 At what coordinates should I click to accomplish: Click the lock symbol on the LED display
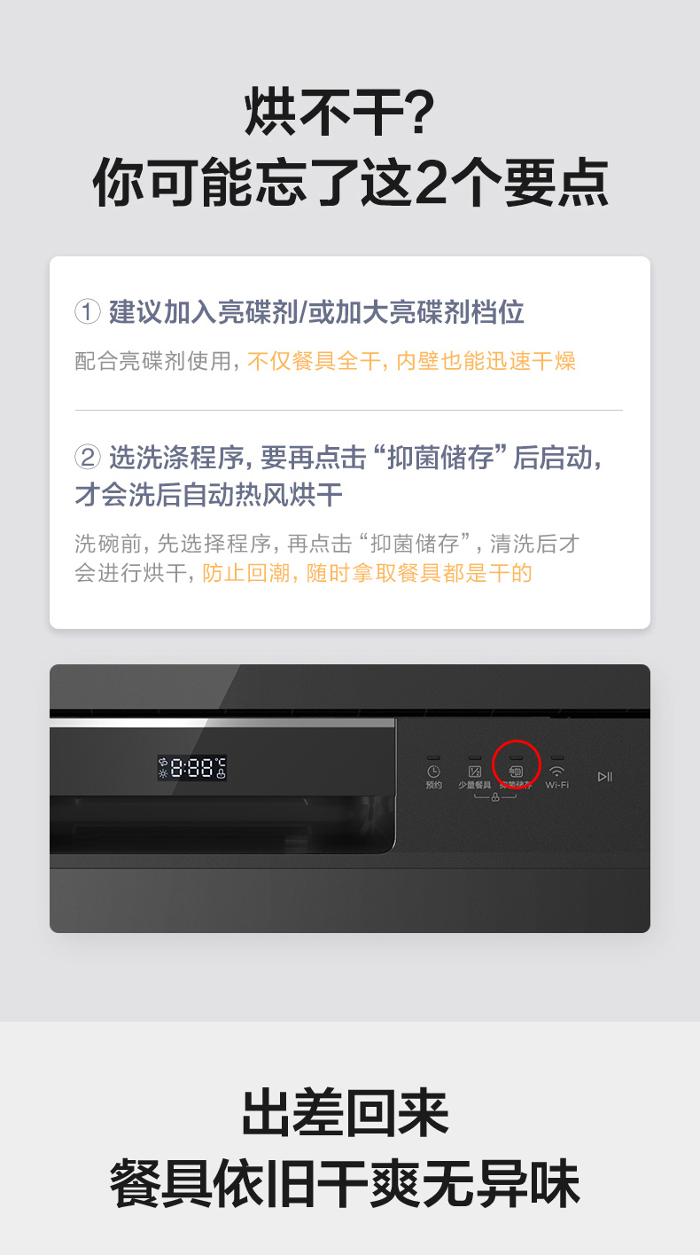(221, 774)
